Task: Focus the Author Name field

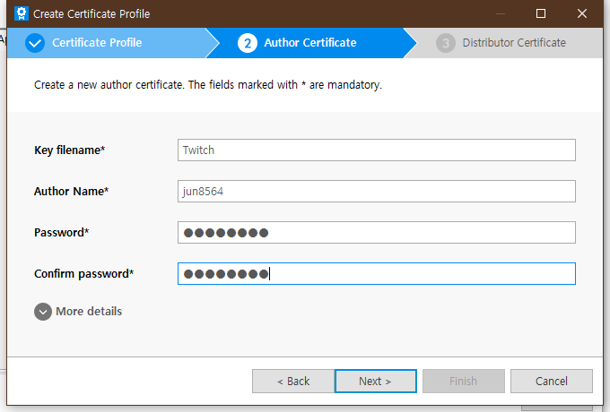Action: [377, 191]
